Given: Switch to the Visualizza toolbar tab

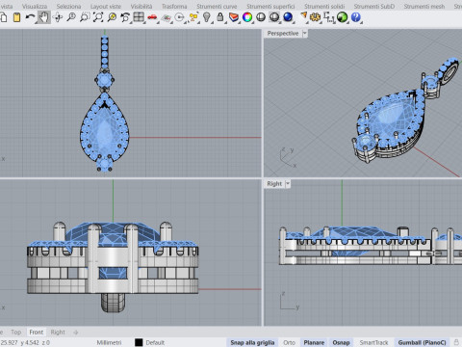Looking at the screenshot, I should pyautogui.click(x=35, y=6).
